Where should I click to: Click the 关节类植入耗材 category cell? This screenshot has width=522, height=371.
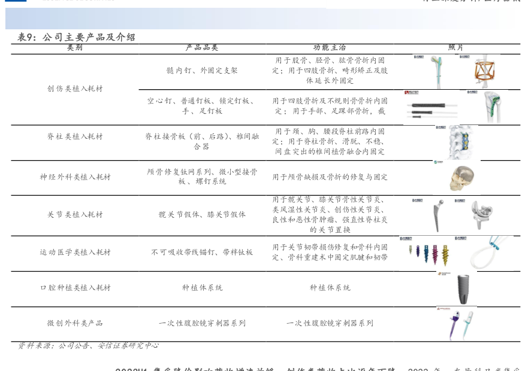[x=75, y=214]
